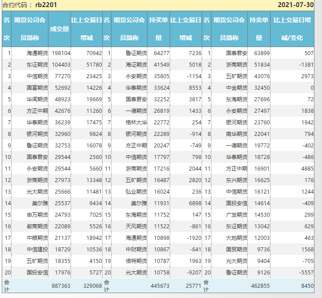Click long position value 41549
322x298 pixels.
[162, 65]
